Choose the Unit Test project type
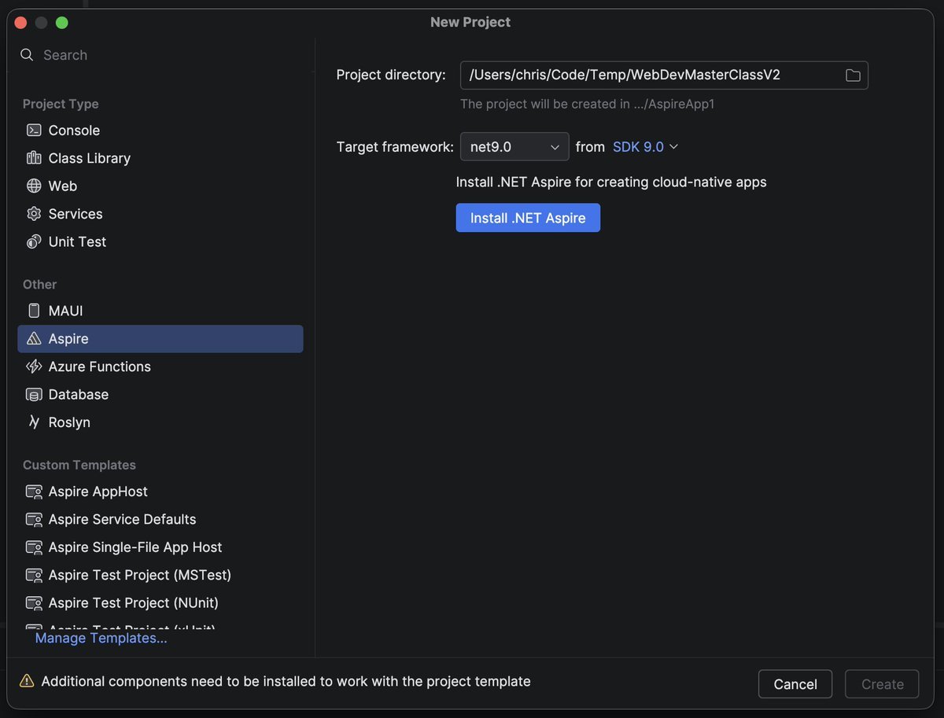 (x=160, y=242)
